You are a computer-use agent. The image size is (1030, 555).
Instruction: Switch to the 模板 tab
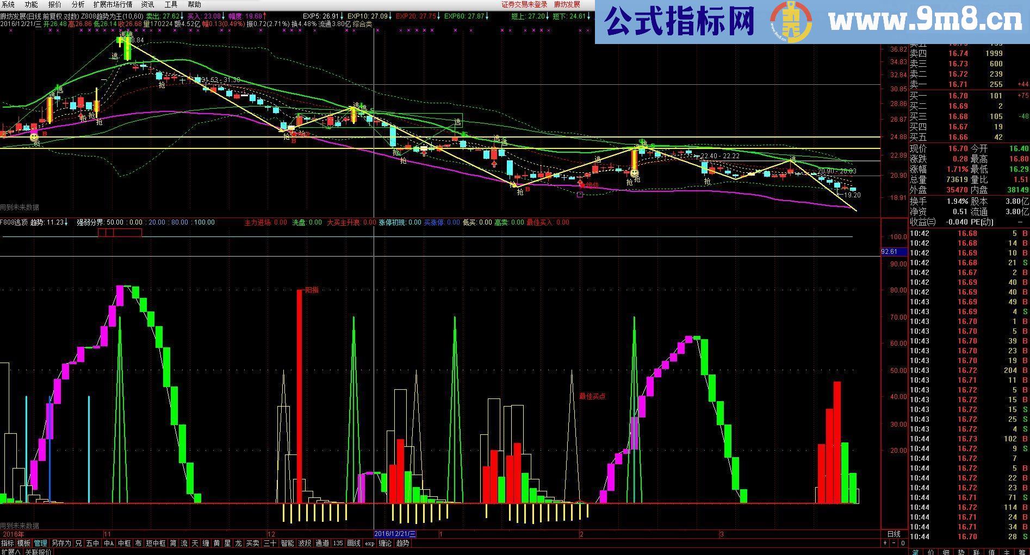tap(22, 543)
